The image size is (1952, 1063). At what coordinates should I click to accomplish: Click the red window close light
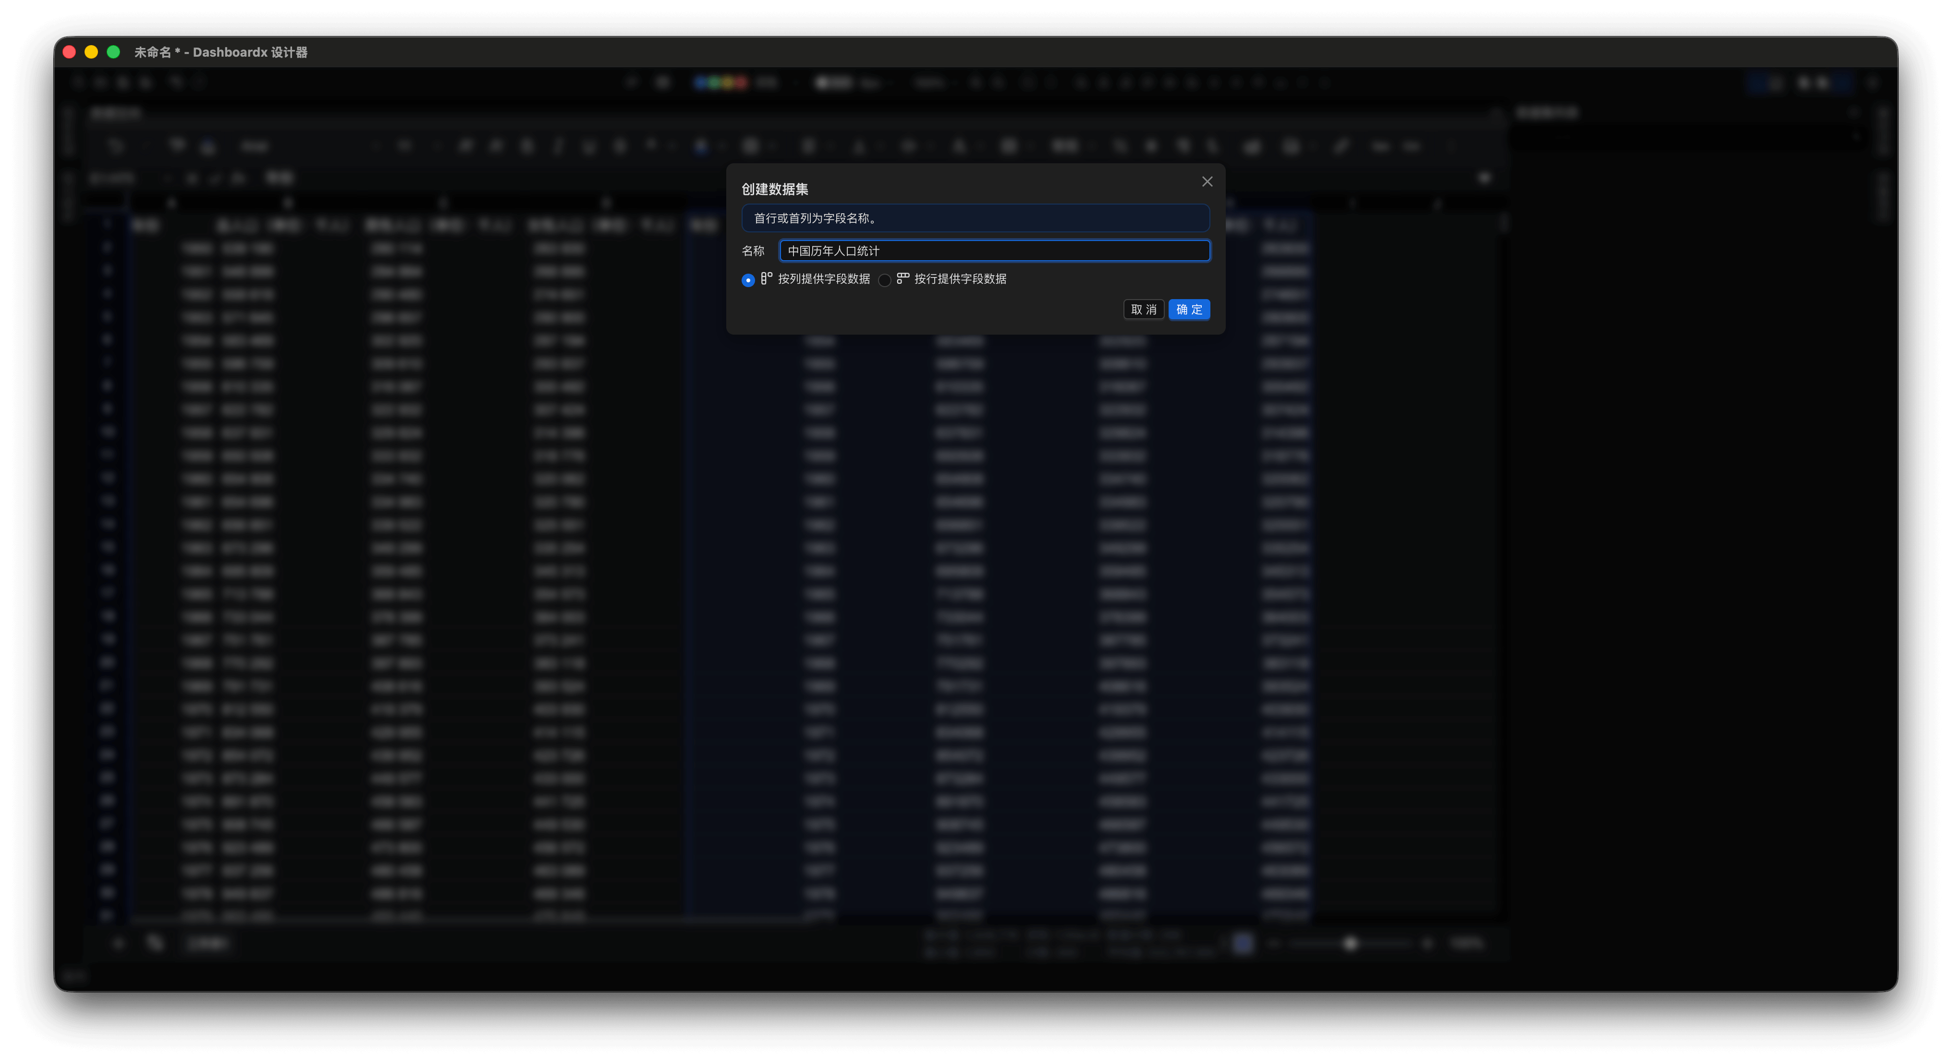[x=69, y=52]
